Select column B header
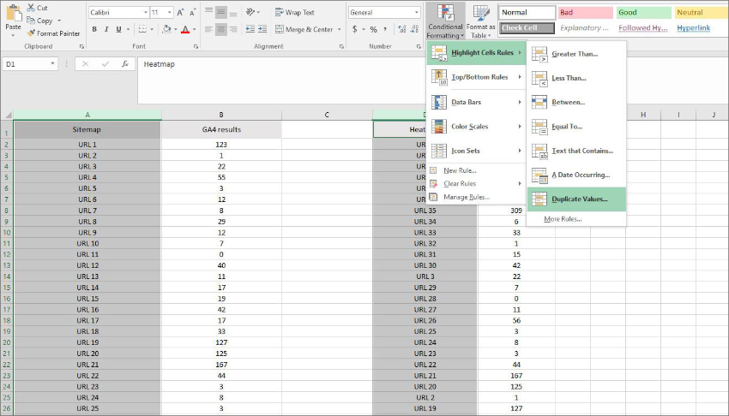This screenshot has width=729, height=416. (221, 115)
